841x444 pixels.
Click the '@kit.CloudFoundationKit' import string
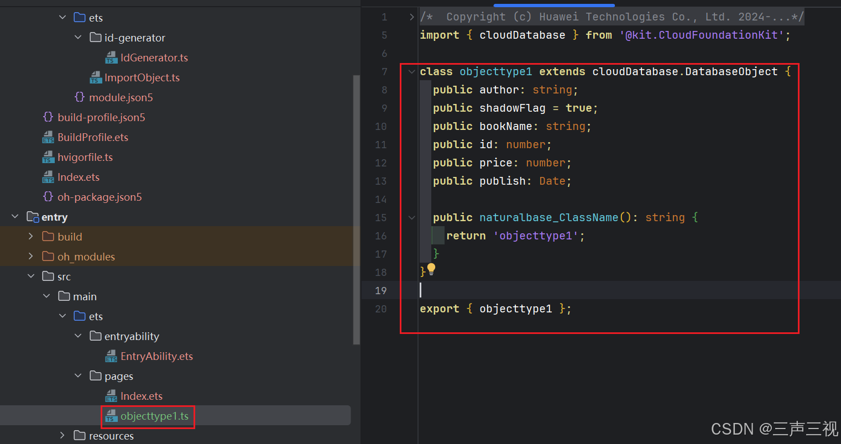coord(702,35)
